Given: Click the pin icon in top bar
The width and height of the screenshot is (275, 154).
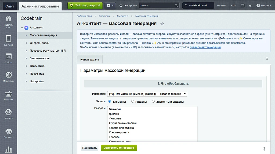Looking at the screenshot, I should [x=250, y=6].
